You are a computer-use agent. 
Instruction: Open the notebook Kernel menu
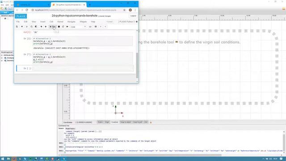60,22
